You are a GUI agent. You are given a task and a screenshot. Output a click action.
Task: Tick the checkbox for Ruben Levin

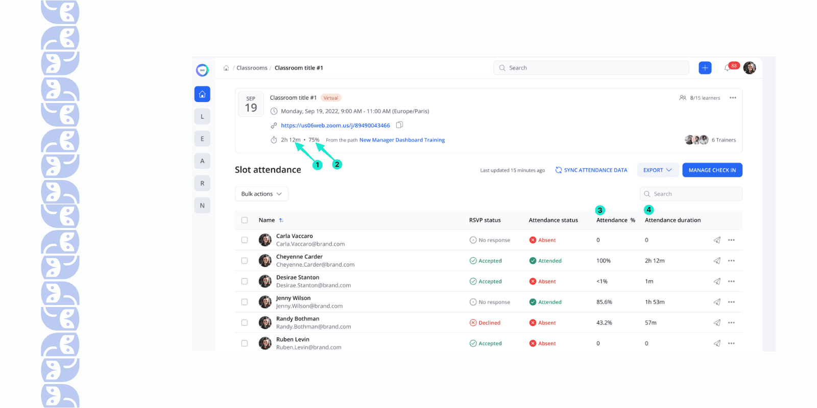[x=245, y=343]
